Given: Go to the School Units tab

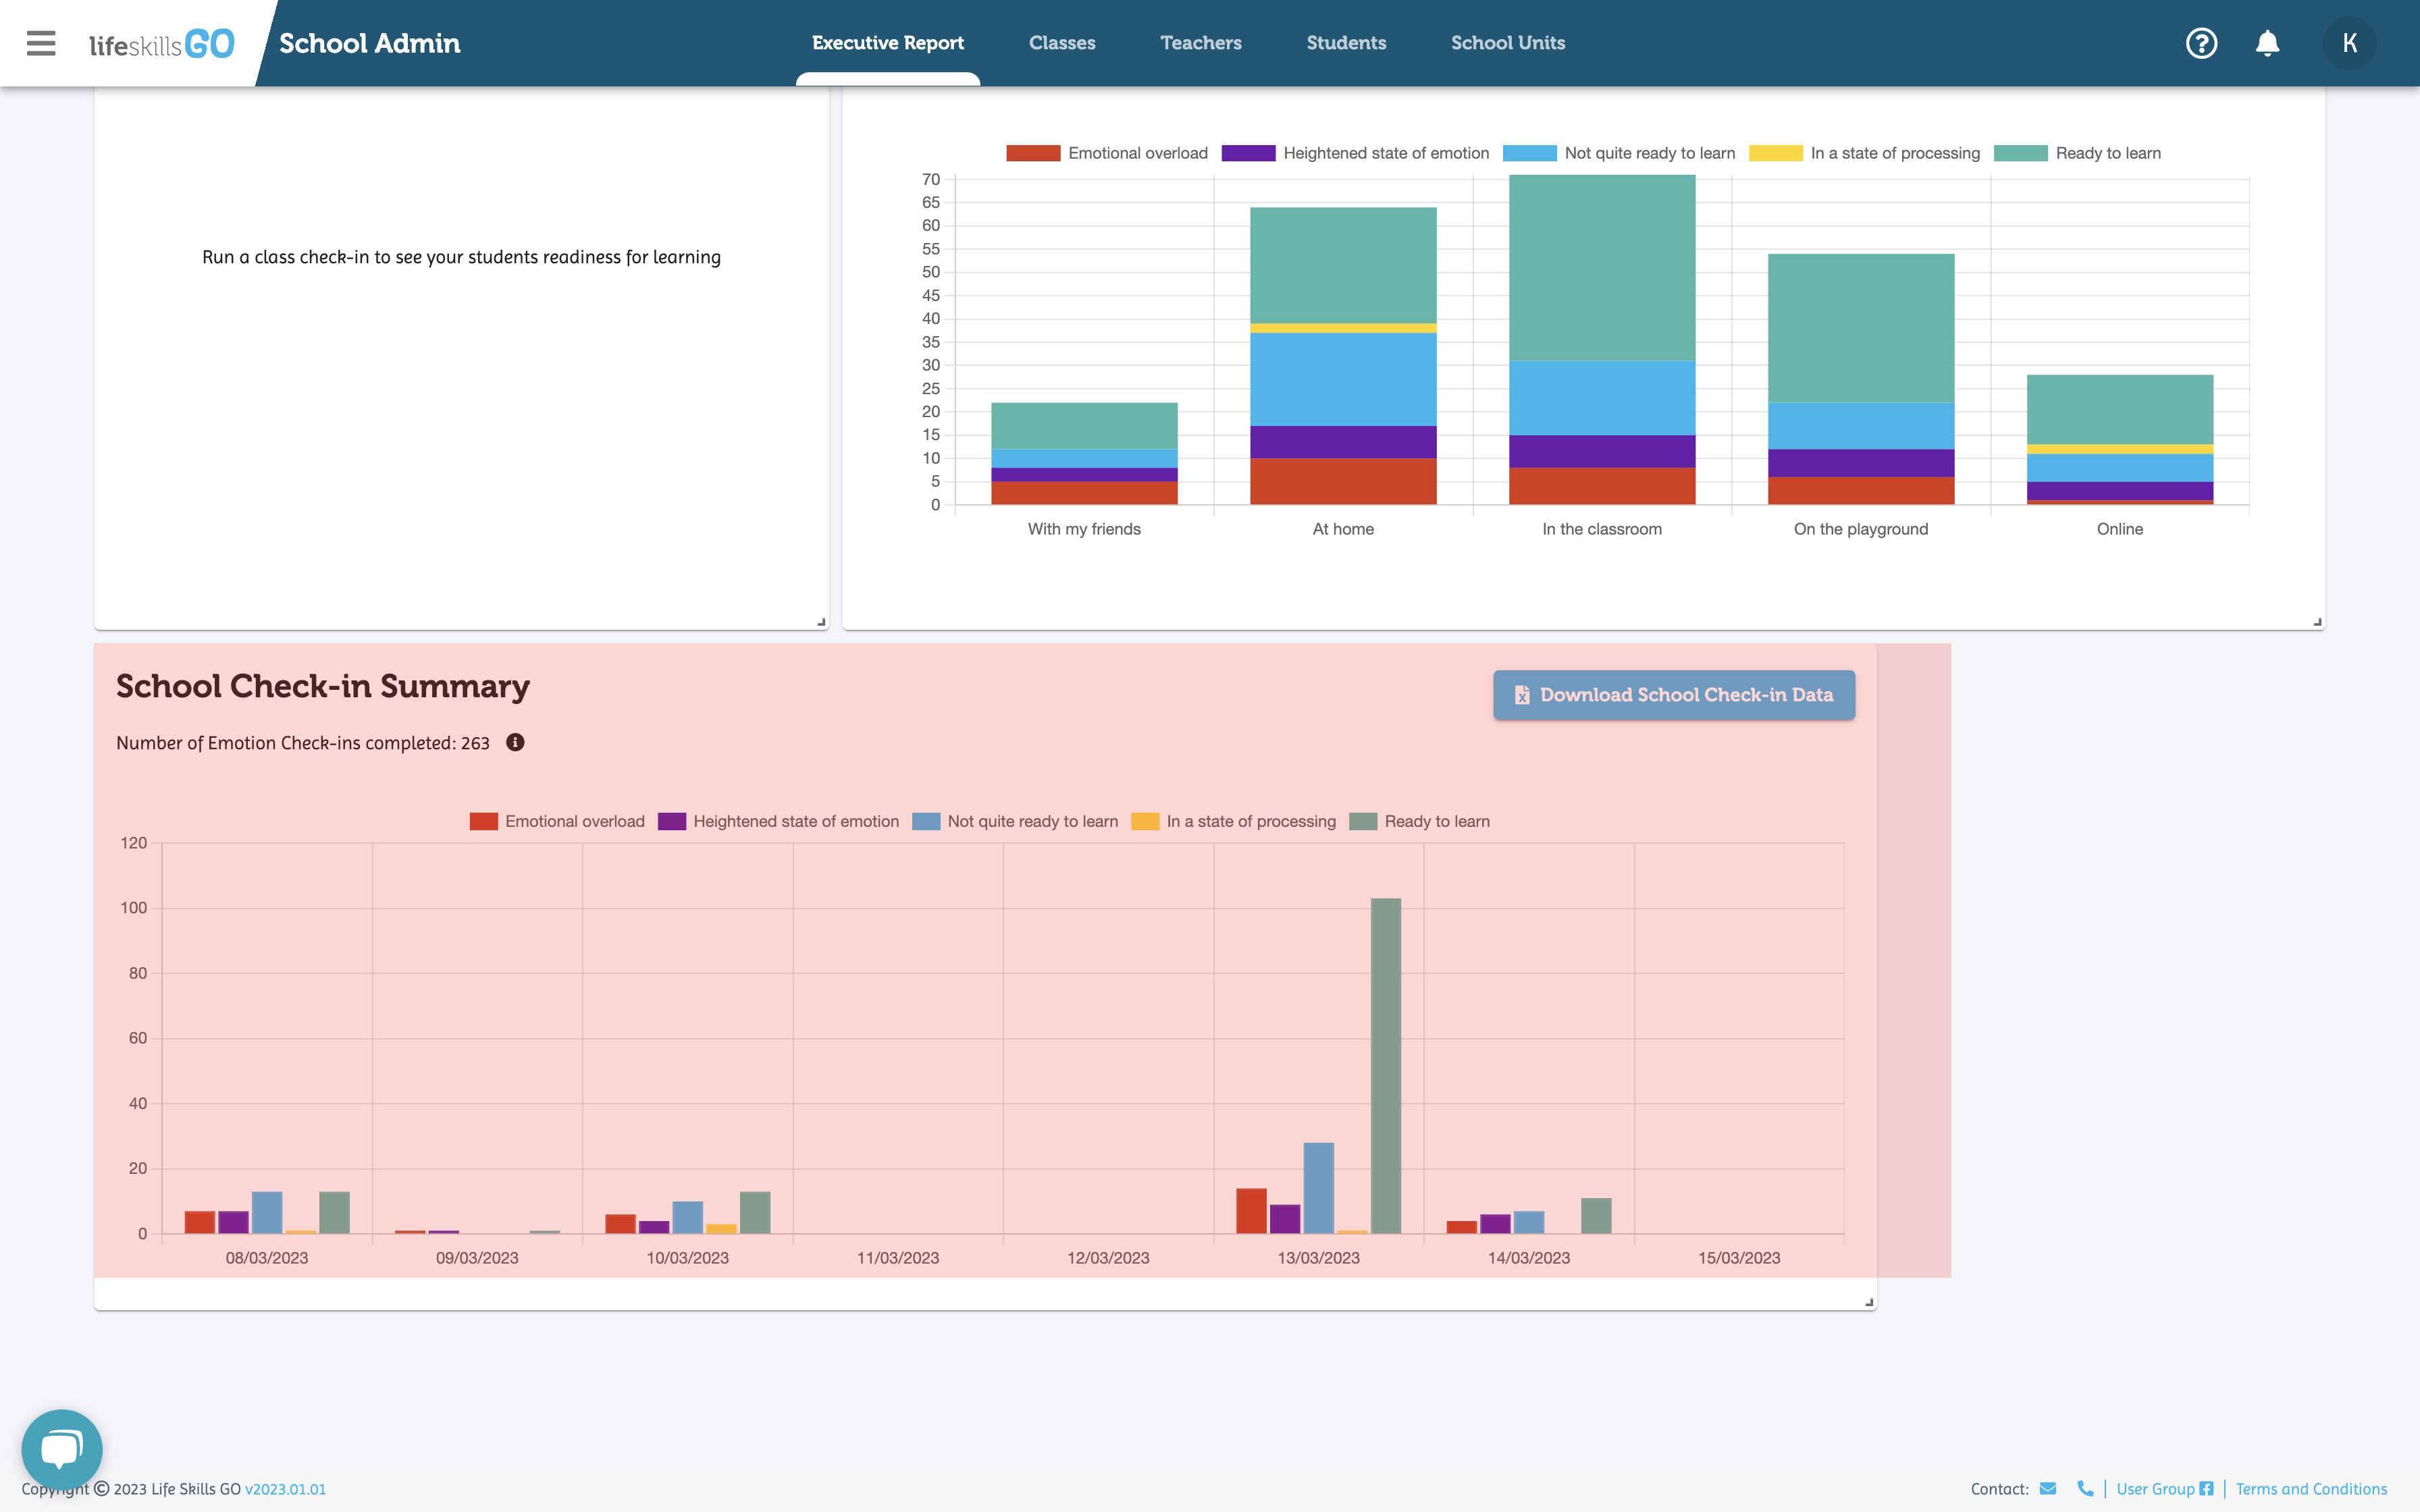Looking at the screenshot, I should click(1507, 43).
